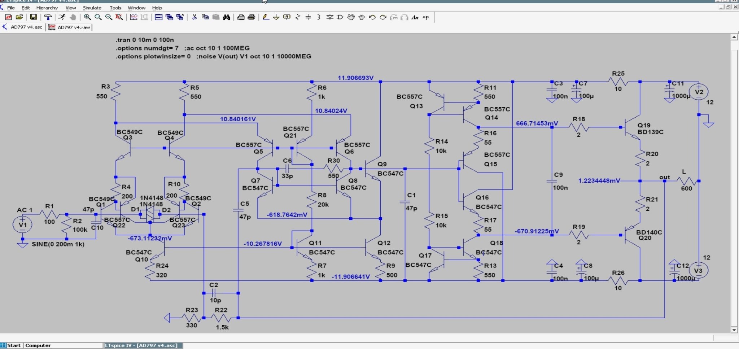Click the 1.2234448mV output voltage label
The height and width of the screenshot is (349, 739).
coord(599,180)
